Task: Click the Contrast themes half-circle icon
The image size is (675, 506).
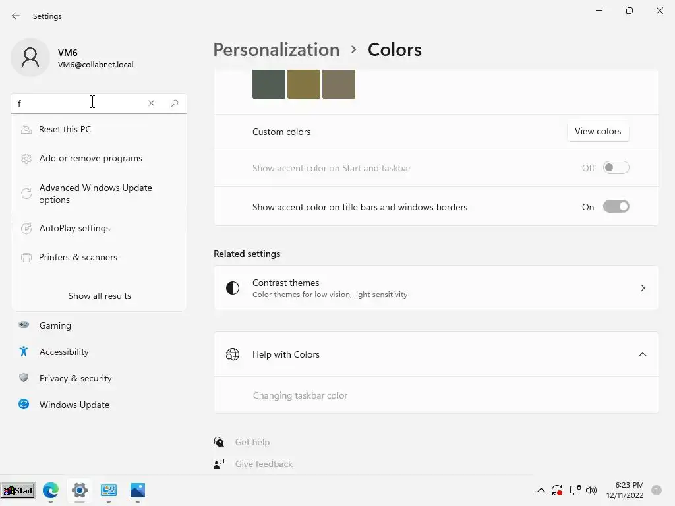Action: [233, 288]
